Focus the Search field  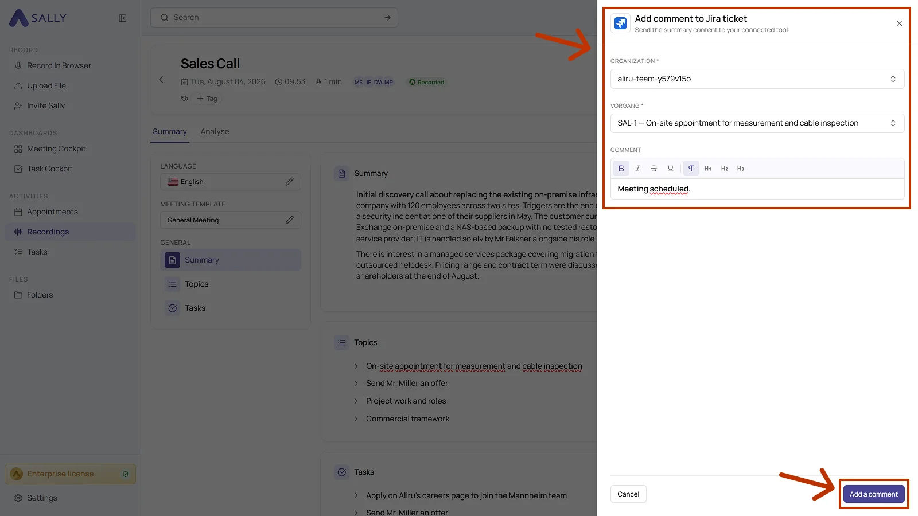(274, 18)
